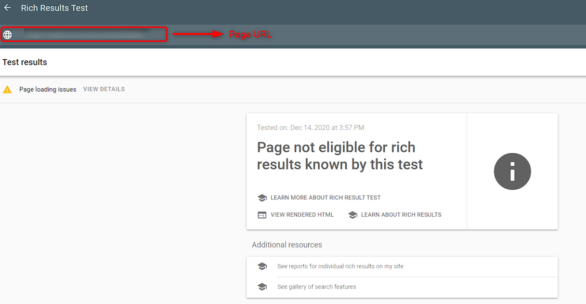Viewport: 586px width, 304px height.
Task: Click the large gray info circle icon
Action: coord(512,172)
